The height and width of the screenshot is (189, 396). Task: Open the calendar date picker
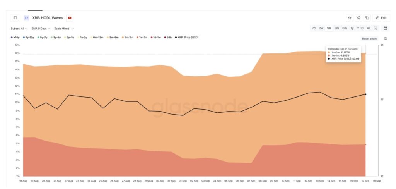click(x=385, y=28)
